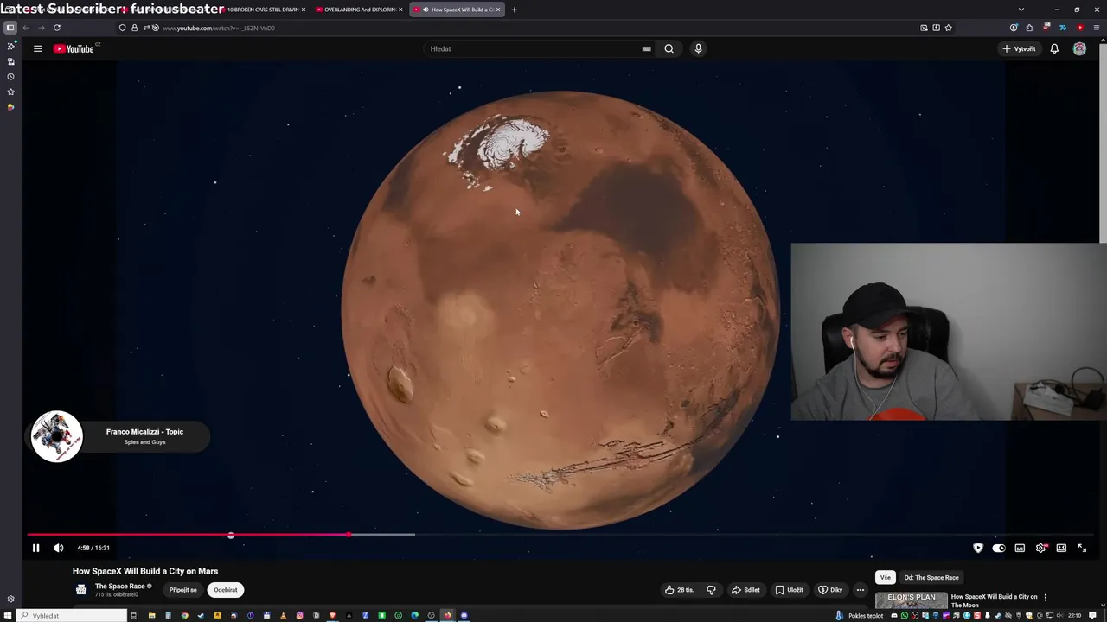Click the Sdílet share button
This screenshot has width=1107, height=622.
[x=745, y=590]
